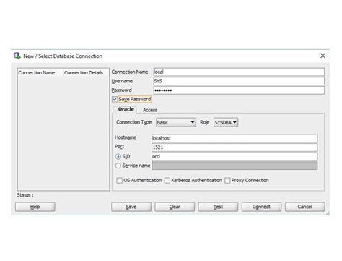Screen dimensions: 342x261
Task: Open the Role dropdown showing SYSDBA
Action: coord(226,122)
